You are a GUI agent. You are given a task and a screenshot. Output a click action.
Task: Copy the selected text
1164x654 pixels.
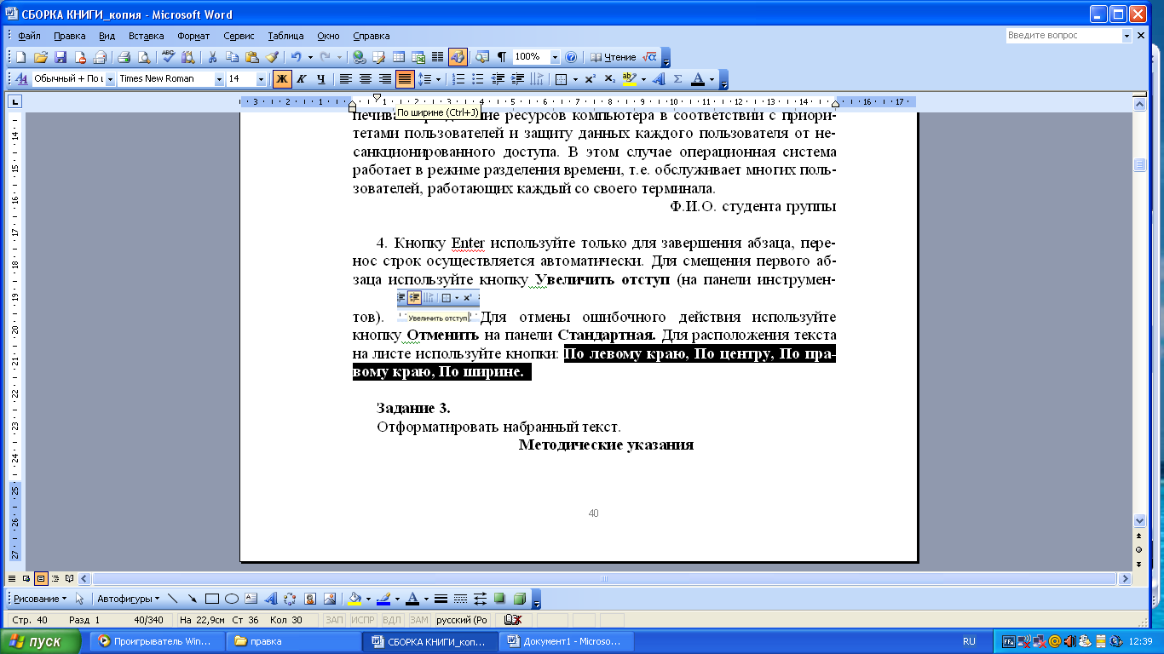tap(232, 57)
